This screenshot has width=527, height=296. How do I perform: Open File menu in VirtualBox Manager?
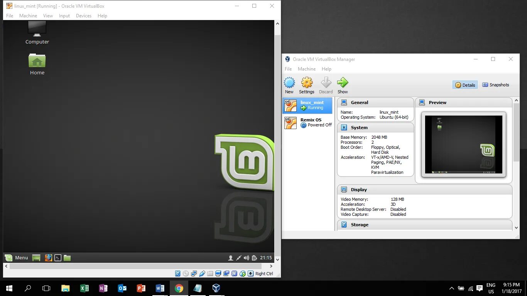[288, 69]
